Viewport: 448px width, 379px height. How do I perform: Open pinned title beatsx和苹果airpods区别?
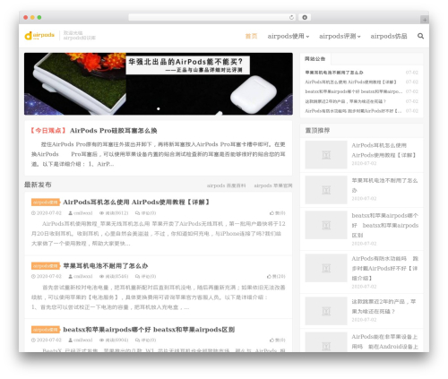point(385,225)
